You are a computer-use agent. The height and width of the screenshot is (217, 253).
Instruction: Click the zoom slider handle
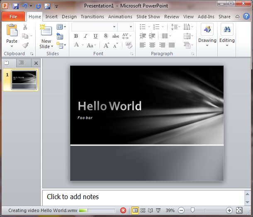click(x=192, y=210)
